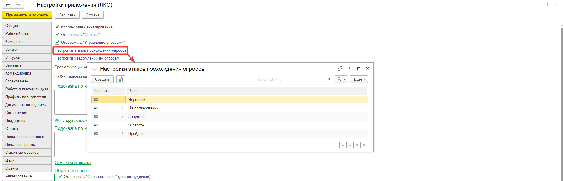Open the Командировки settings tab
Image resolution: width=564 pixels, height=181 pixels.
click(27, 73)
